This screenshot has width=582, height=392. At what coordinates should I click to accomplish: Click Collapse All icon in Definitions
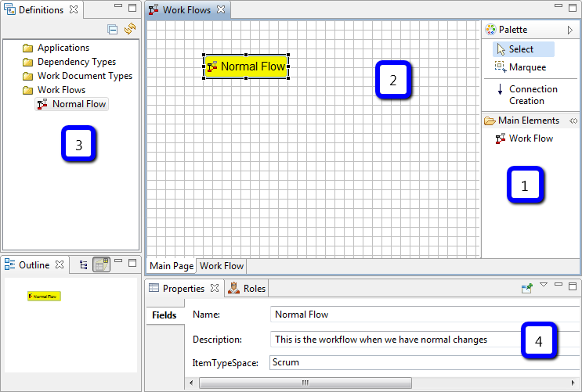[113, 29]
